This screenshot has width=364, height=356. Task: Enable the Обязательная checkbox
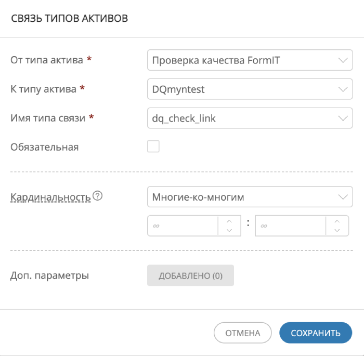click(153, 147)
